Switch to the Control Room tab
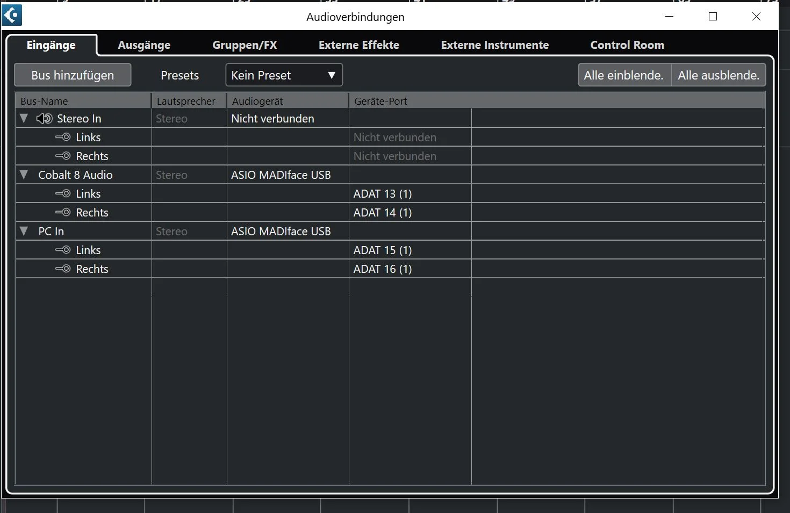The width and height of the screenshot is (790, 513). 627,45
